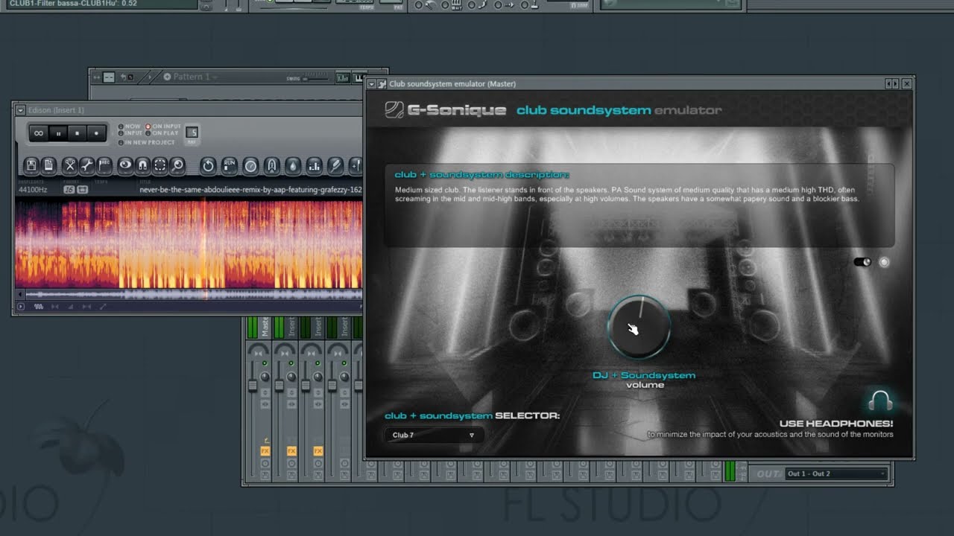
Task: Expand the Edison window options arrow
Action: 22,109
